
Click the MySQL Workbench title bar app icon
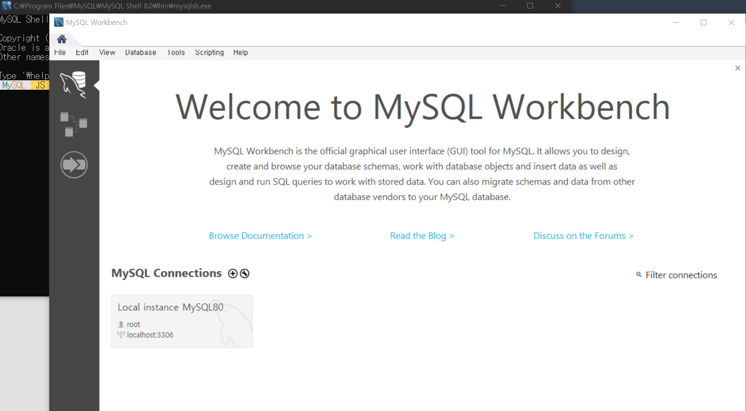tap(59, 23)
